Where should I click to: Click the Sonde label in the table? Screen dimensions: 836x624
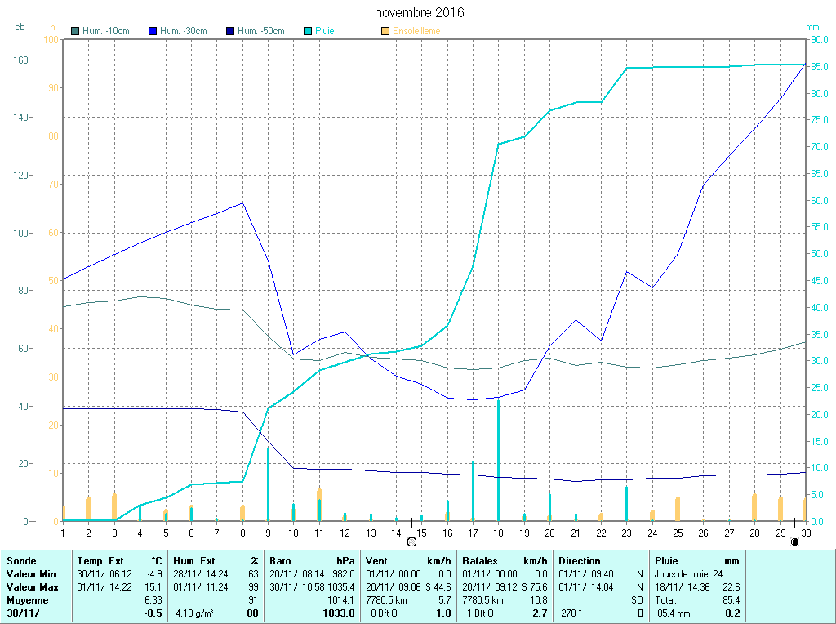(x=21, y=561)
